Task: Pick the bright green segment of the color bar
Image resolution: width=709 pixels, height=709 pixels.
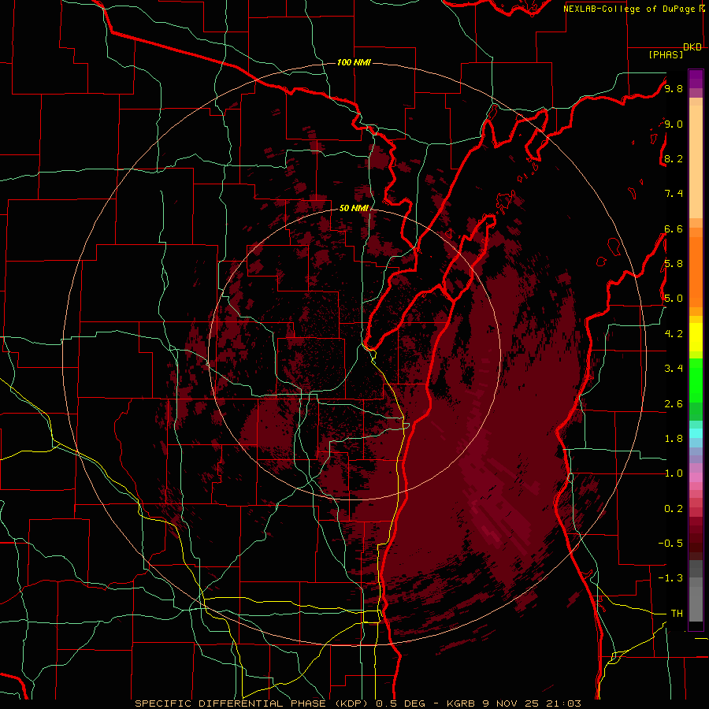Action: 696,380
